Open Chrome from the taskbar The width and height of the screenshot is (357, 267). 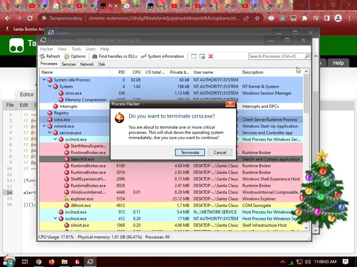click(x=39, y=262)
